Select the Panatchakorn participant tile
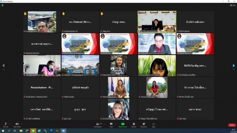The image size is (237, 133). pos(42,87)
